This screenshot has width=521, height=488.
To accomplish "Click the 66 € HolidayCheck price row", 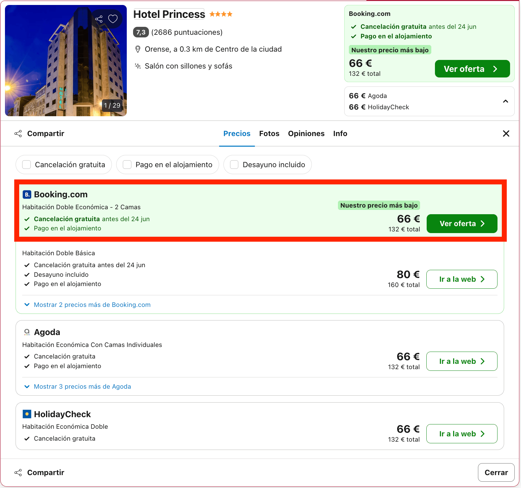I will click(x=379, y=107).
